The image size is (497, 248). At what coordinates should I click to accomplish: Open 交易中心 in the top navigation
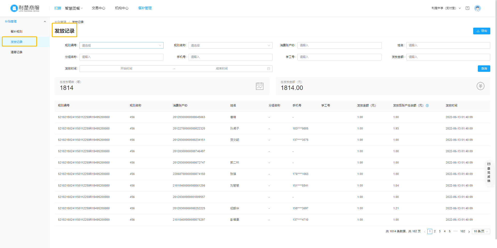click(99, 8)
